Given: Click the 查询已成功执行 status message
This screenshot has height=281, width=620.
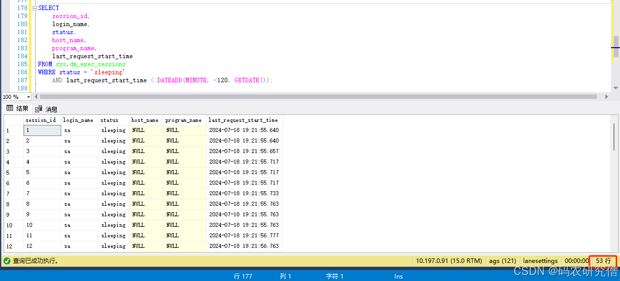Looking at the screenshot, I should pos(36,261).
